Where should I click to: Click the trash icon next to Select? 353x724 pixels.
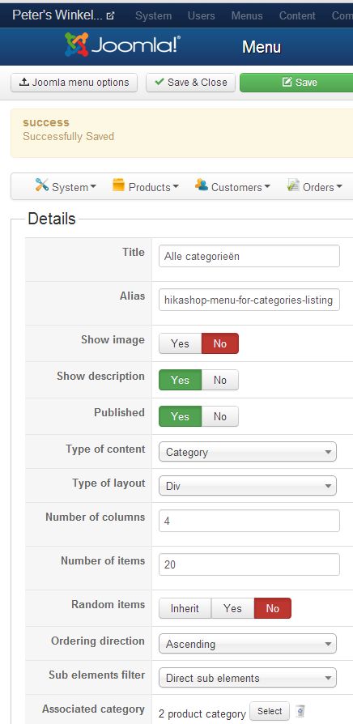click(x=301, y=711)
